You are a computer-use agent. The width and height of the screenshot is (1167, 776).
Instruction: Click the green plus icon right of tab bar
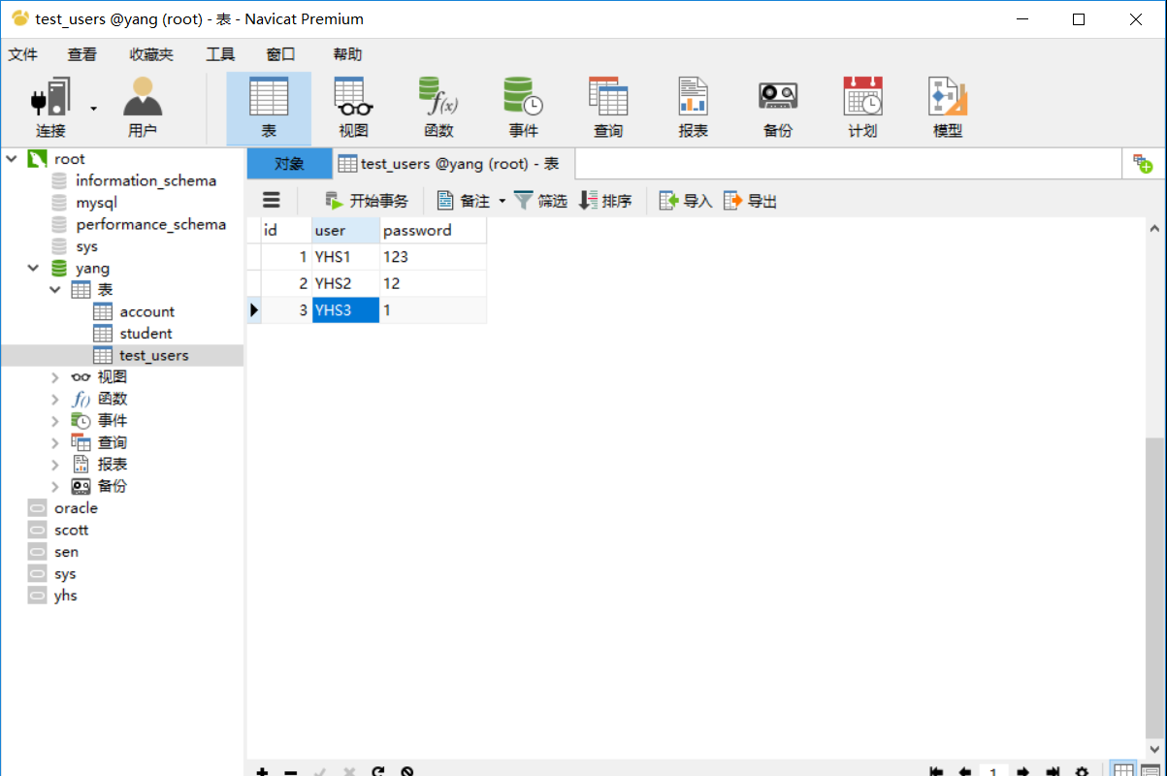(1143, 164)
